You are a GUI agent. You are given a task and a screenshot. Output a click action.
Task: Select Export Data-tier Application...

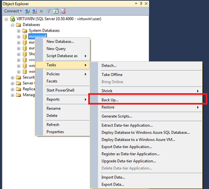(146, 147)
